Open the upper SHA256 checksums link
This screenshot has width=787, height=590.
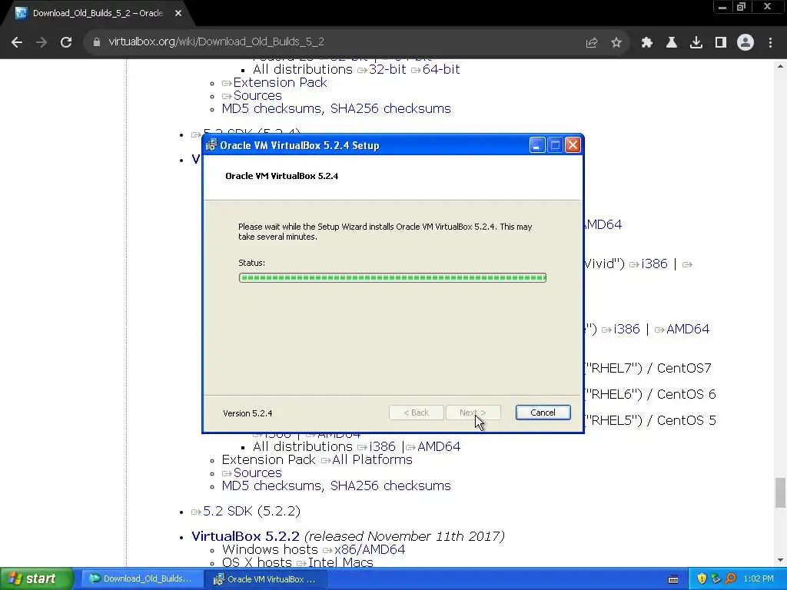pos(390,108)
